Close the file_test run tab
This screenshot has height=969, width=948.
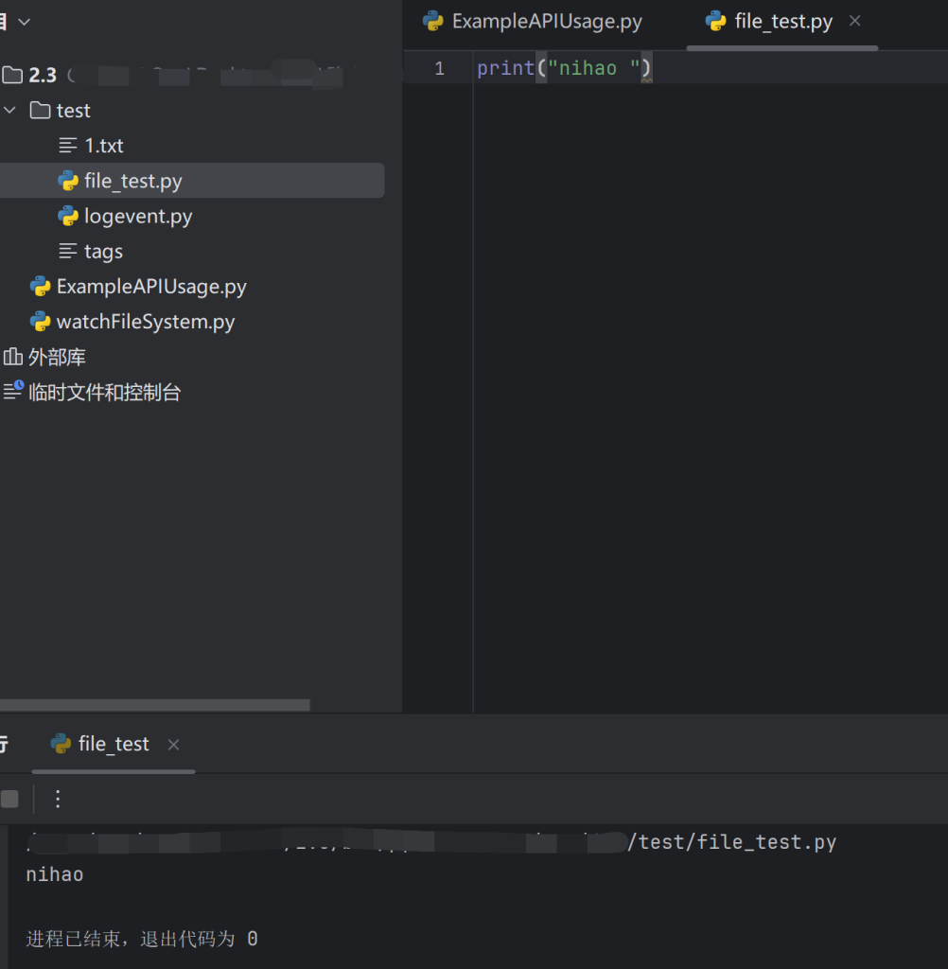173,745
